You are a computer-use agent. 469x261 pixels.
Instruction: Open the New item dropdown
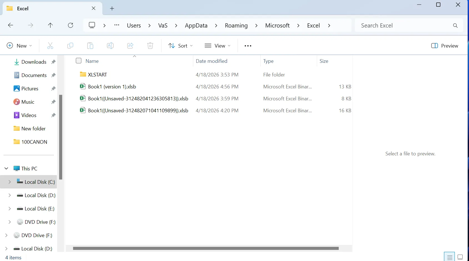point(19,46)
